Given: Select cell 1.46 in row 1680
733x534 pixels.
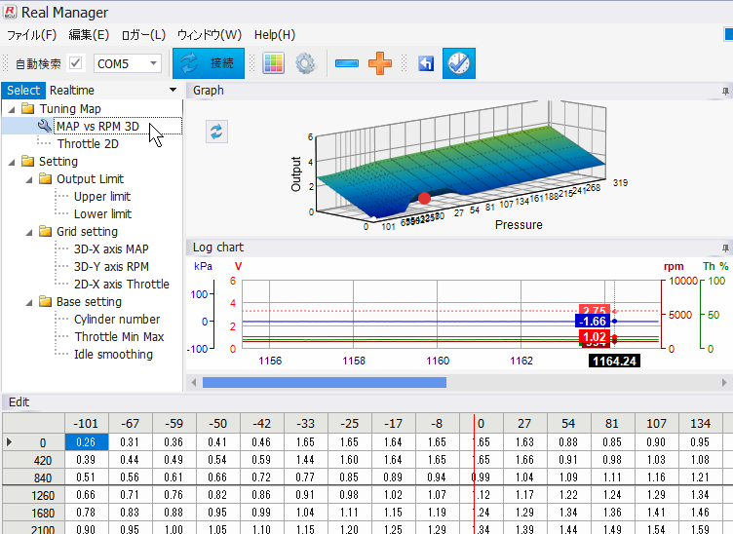Looking at the screenshot, I should click(700, 512).
